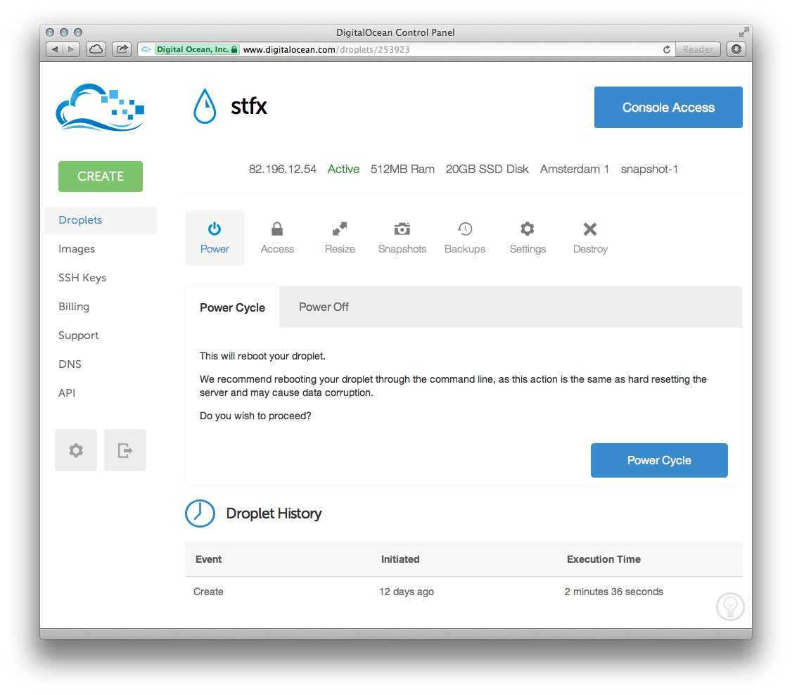This screenshot has height=695, width=792.
Task: Click the 12 days ago cell
Action: pos(407,592)
